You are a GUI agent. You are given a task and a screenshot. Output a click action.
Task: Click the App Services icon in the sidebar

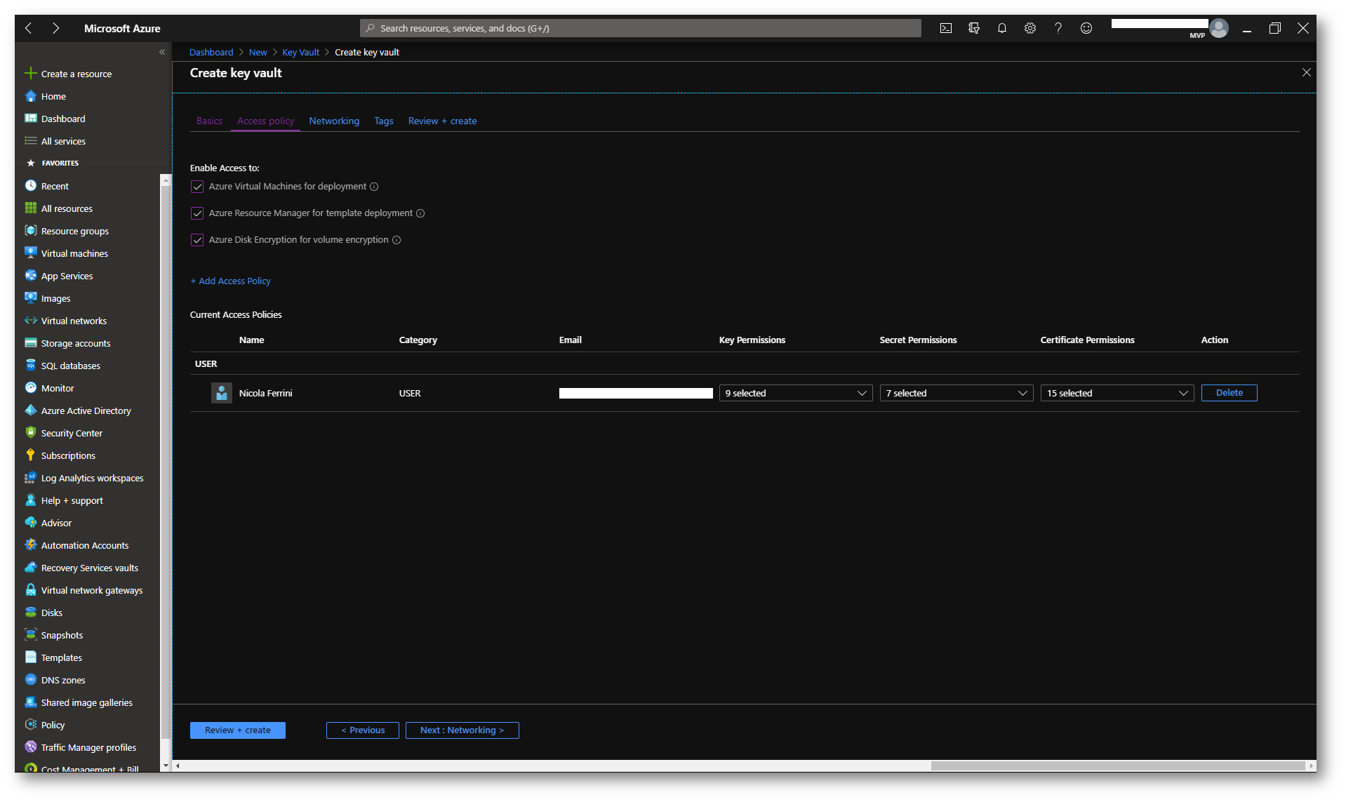click(x=31, y=276)
